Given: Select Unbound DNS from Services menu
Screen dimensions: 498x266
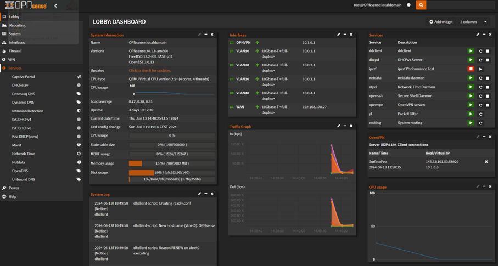Looking at the screenshot, I should coord(24,179).
